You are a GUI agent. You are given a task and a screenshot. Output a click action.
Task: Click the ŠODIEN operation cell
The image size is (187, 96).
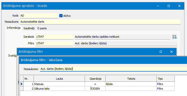95,89
